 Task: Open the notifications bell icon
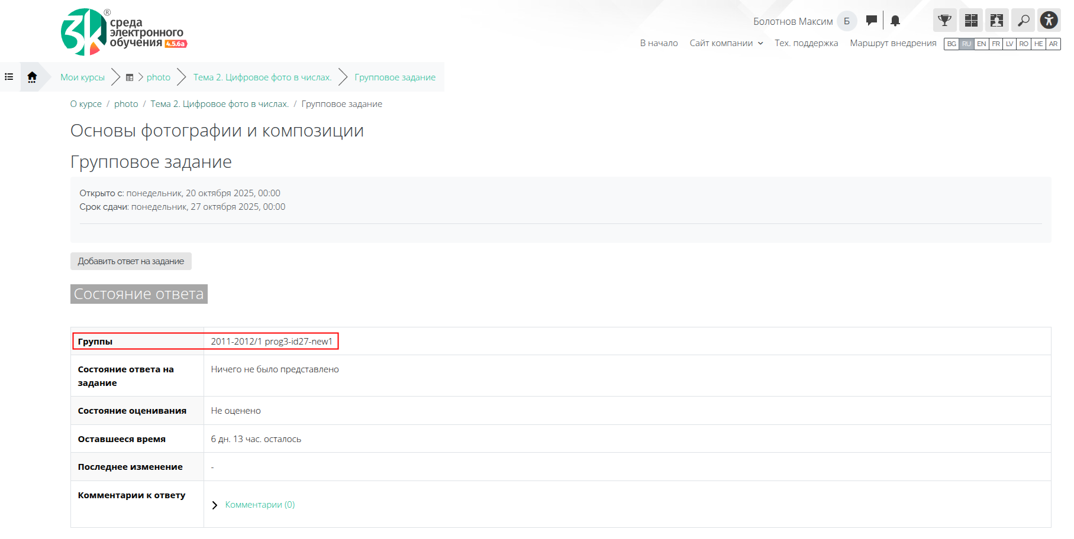(895, 21)
